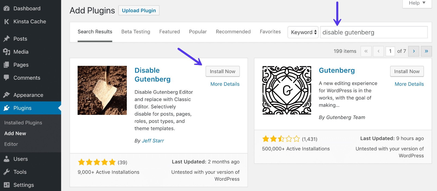Click the page number input box
This screenshot has height=191, width=437.
coord(390,51)
